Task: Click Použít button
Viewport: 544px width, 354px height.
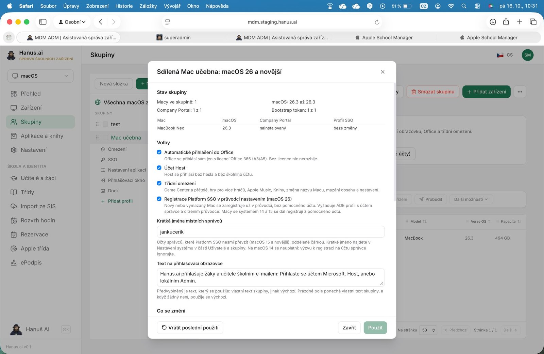Action: point(375,327)
